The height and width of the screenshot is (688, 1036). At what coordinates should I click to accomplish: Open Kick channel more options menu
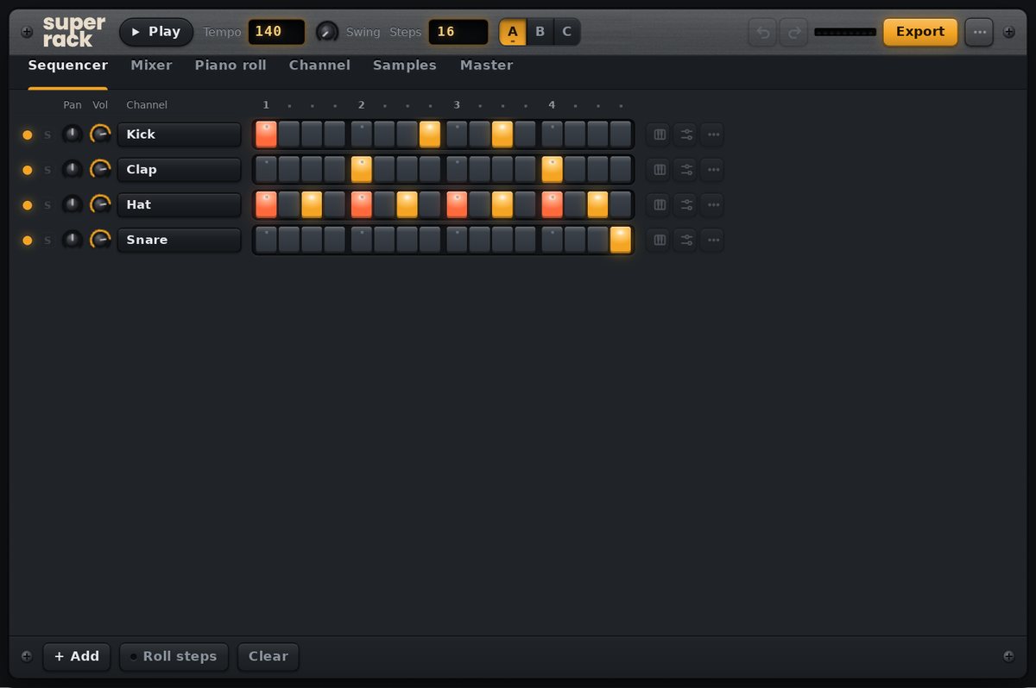(712, 134)
